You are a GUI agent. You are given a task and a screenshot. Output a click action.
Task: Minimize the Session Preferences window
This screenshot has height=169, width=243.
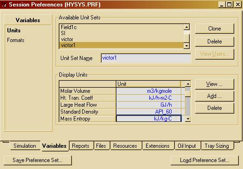pyautogui.click(x=222, y=5)
